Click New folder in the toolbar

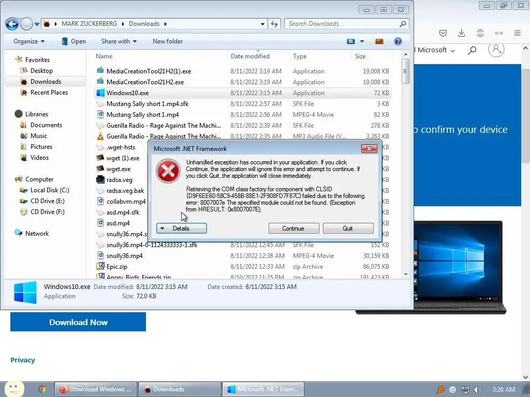[x=168, y=41]
